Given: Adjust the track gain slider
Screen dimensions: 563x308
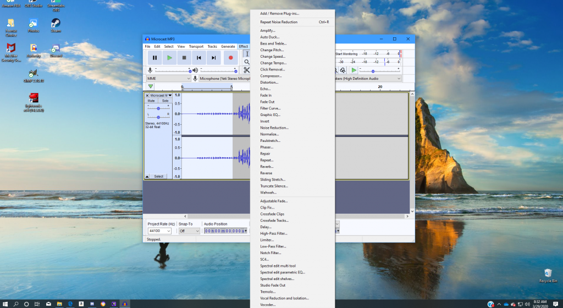Looking at the screenshot, I should 158,108.
